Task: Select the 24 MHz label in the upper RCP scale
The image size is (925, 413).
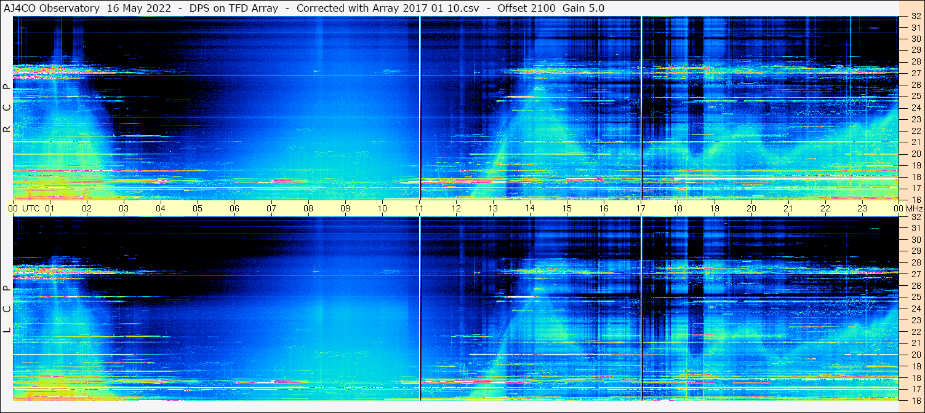Action: coord(915,108)
